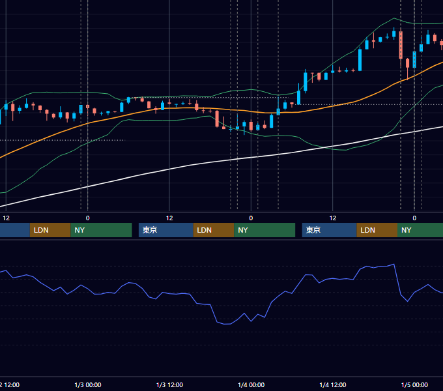Image resolution: width=443 pixels, height=391 pixels.
Task: Click the NY session block for January 3
Action: 264,230
